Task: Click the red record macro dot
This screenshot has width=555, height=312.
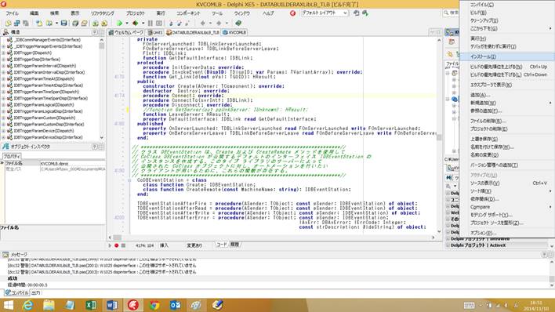Action: 117,245
